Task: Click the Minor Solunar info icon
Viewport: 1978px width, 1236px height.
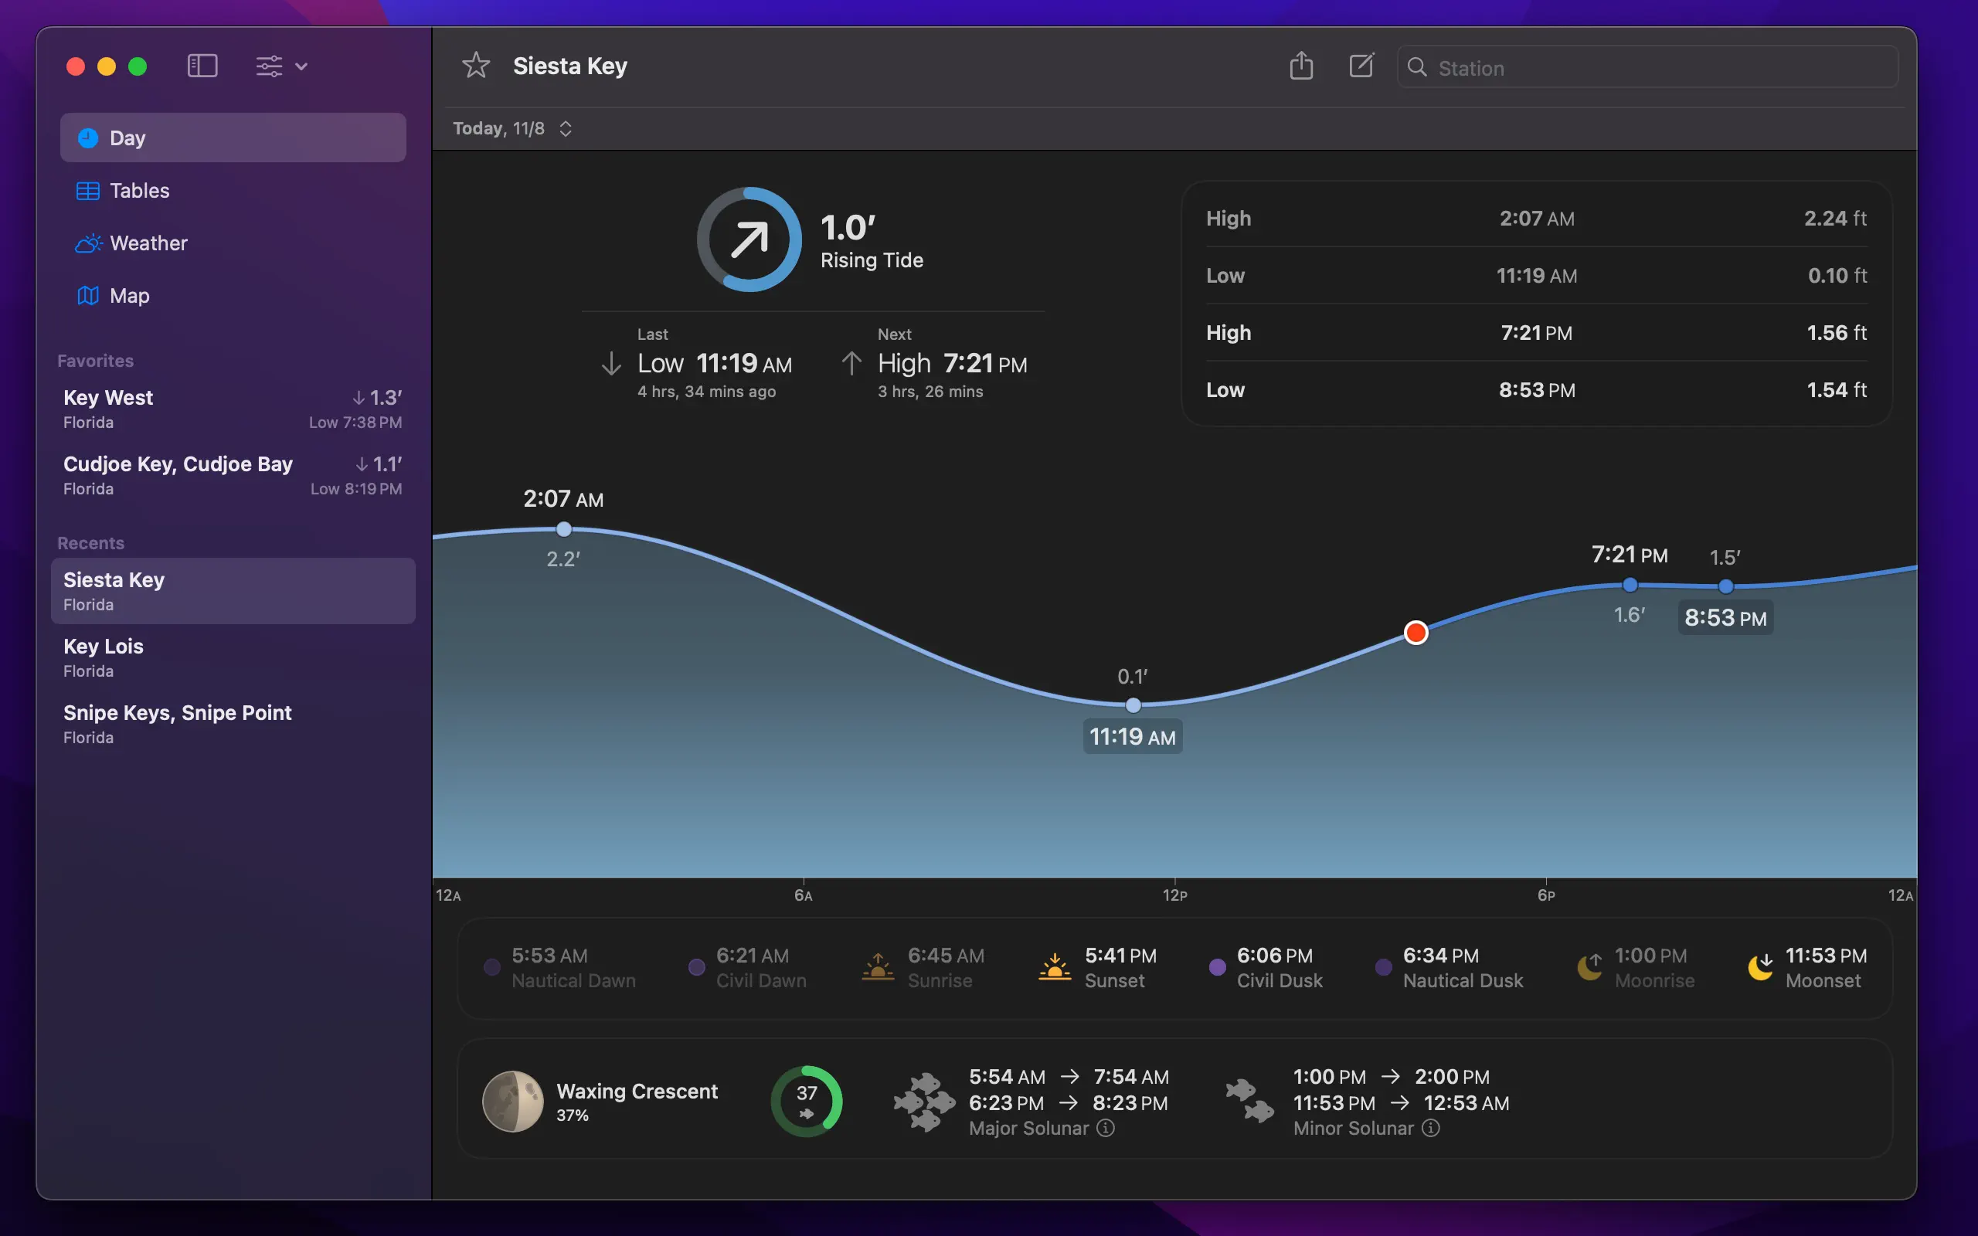Action: [x=1430, y=1128]
